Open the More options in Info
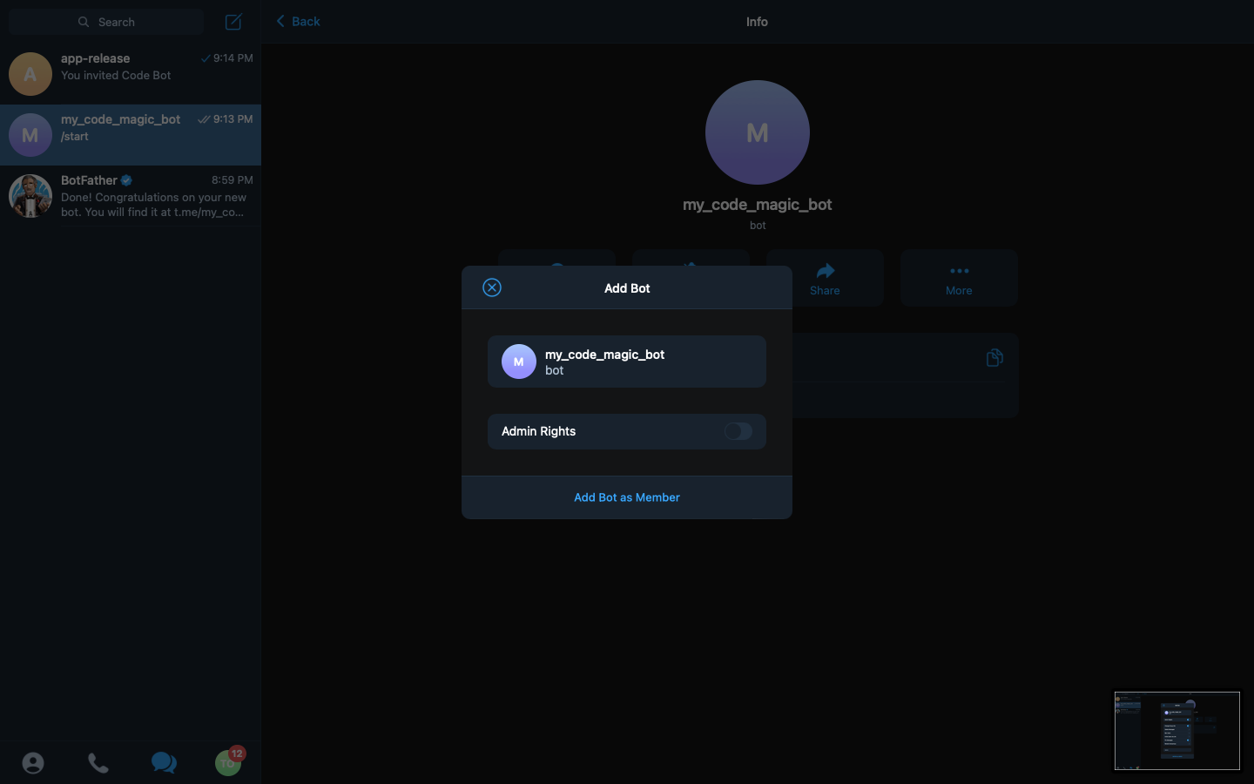1254x784 pixels. pyautogui.click(x=959, y=278)
